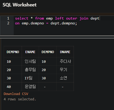Click the 'dept' table name in line 1

point(95,19)
